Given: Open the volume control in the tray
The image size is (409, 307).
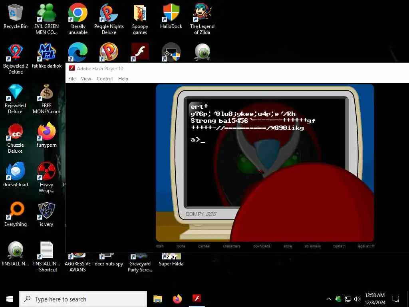Looking at the screenshot, I should coord(357,299).
